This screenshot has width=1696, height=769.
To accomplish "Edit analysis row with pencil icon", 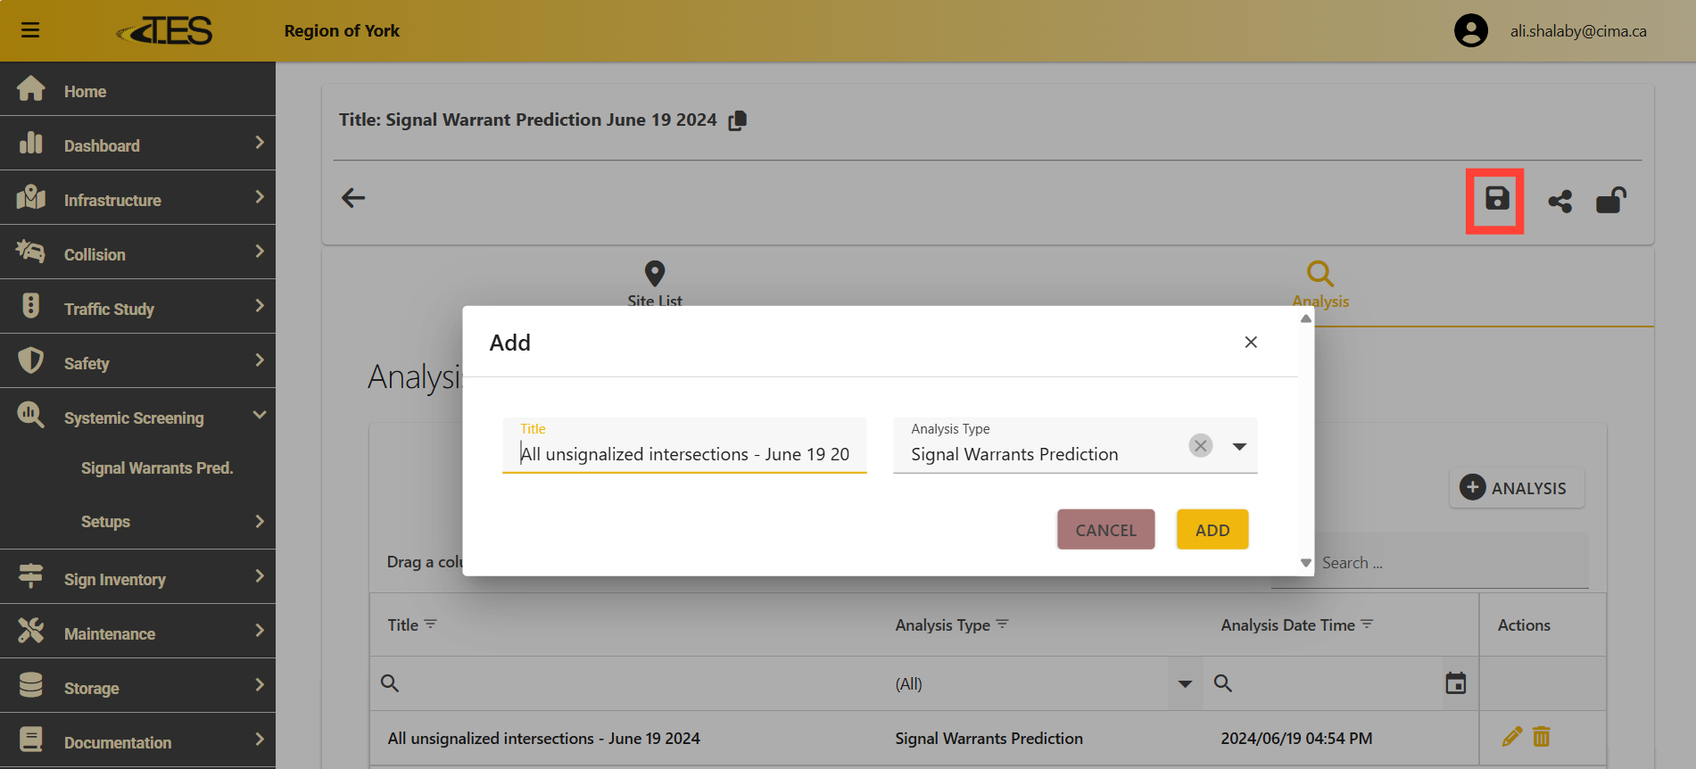I will pos(1511,737).
